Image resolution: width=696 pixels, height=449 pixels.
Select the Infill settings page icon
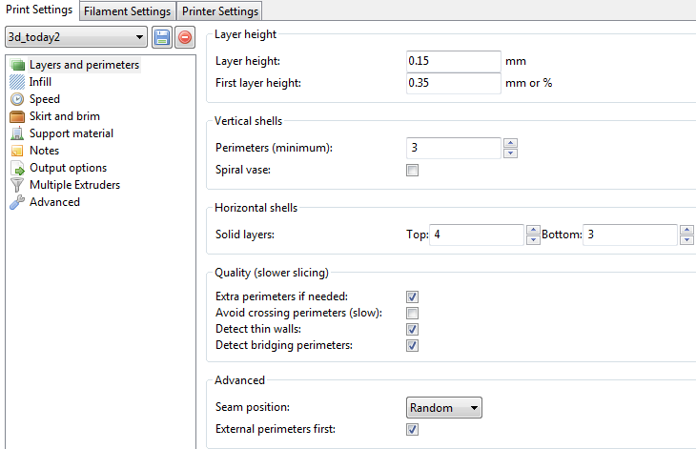pos(17,82)
